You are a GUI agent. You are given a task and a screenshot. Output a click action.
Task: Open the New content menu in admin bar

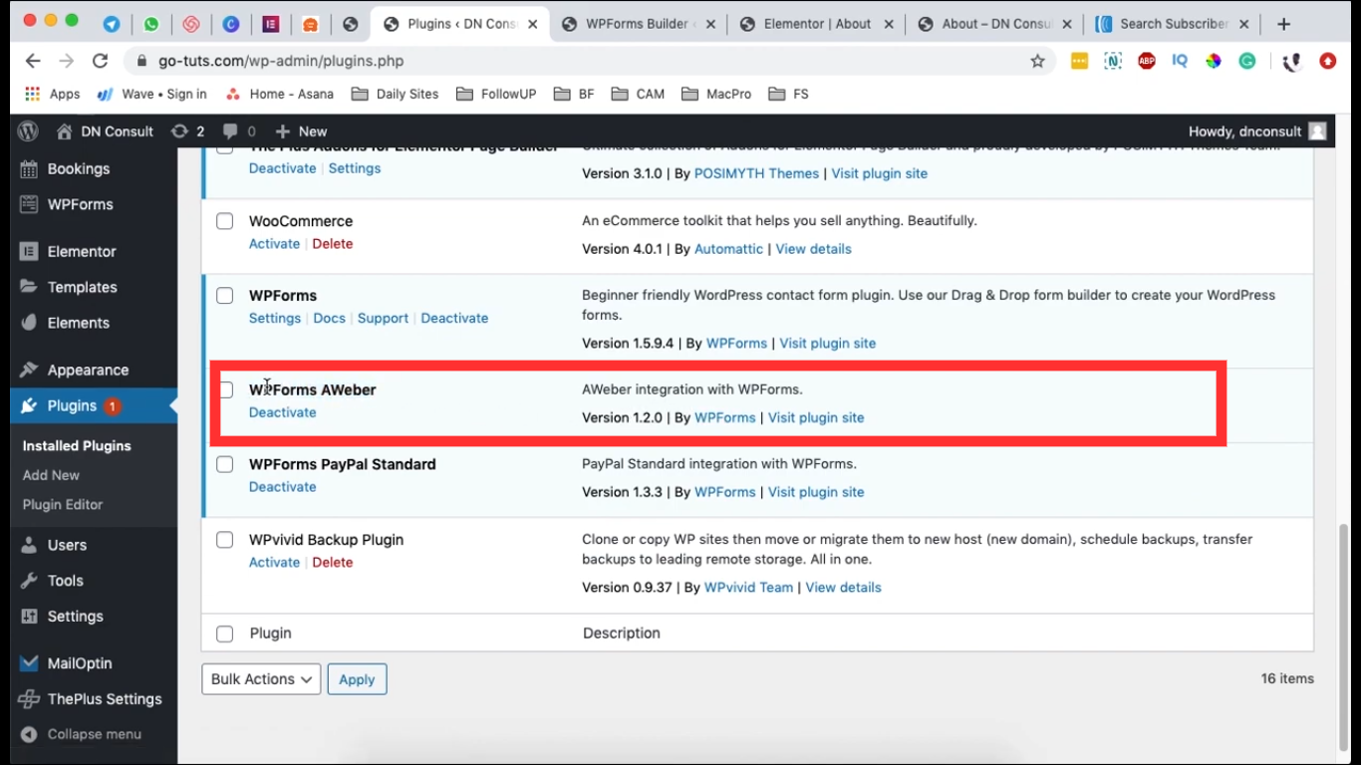pyautogui.click(x=301, y=131)
